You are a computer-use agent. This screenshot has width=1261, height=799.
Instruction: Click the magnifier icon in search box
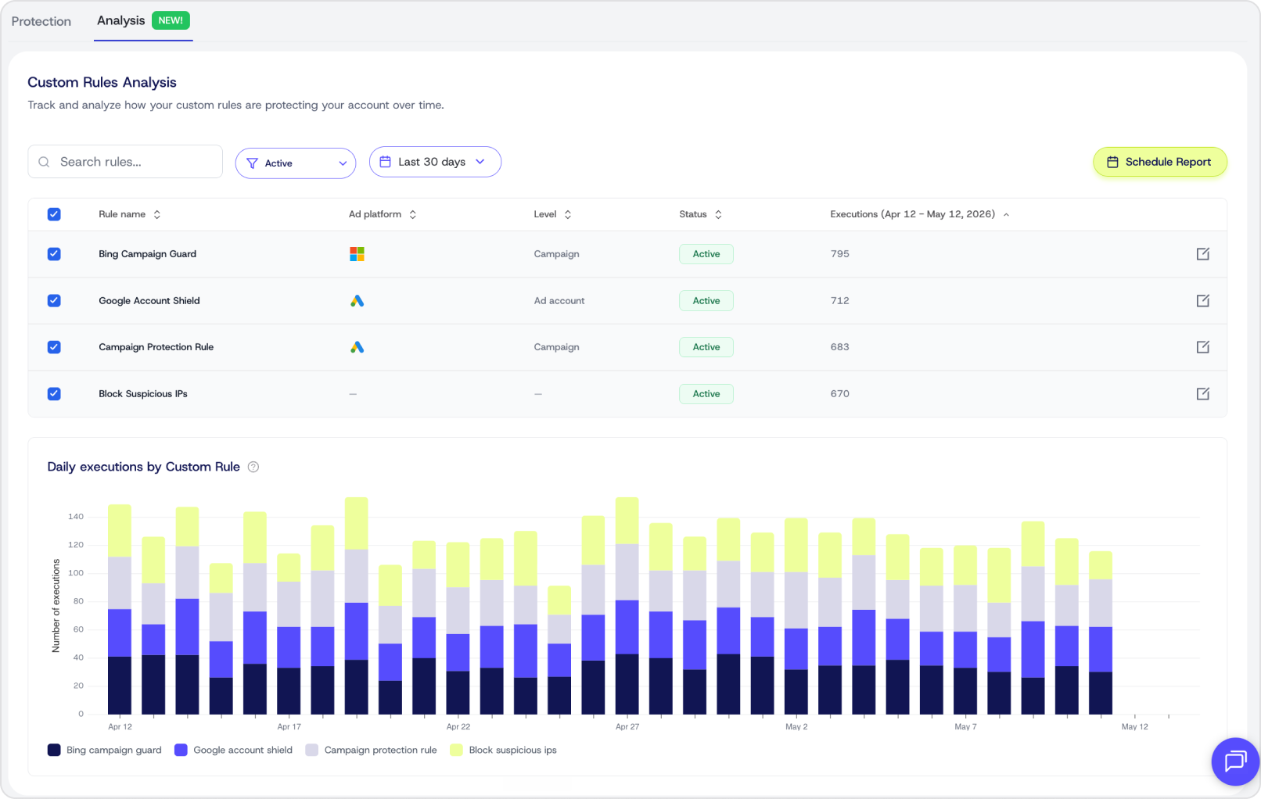[44, 162]
